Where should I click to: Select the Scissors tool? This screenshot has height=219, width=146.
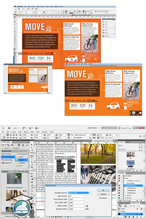(32, 174)
